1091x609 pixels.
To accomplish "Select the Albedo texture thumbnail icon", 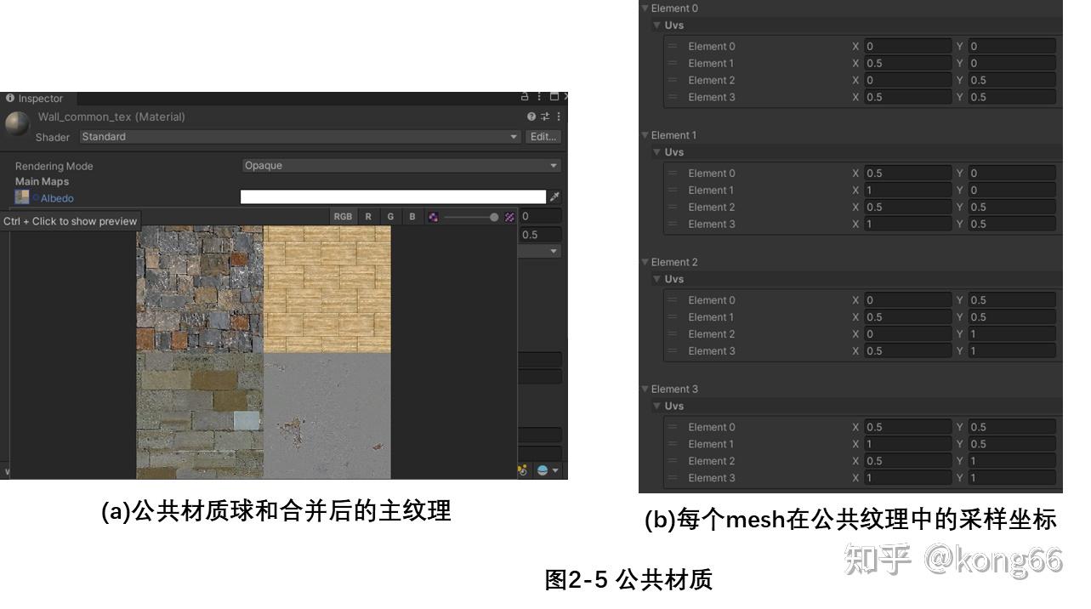I will pyautogui.click(x=21, y=197).
